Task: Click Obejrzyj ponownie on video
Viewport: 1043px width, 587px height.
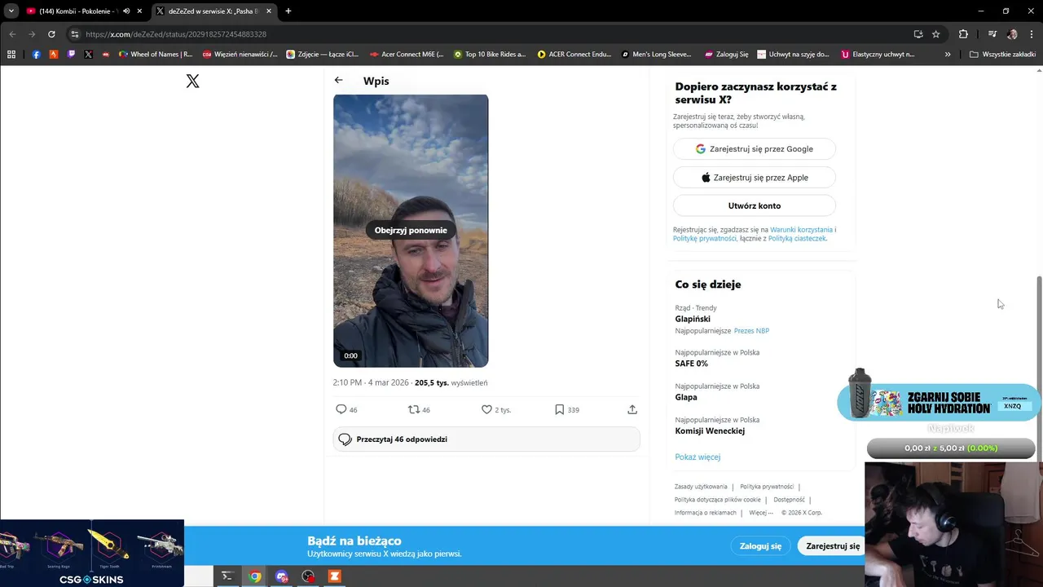Action: point(411,230)
